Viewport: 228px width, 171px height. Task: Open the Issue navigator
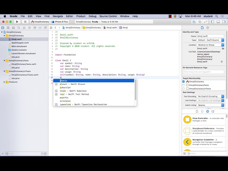[24, 28]
